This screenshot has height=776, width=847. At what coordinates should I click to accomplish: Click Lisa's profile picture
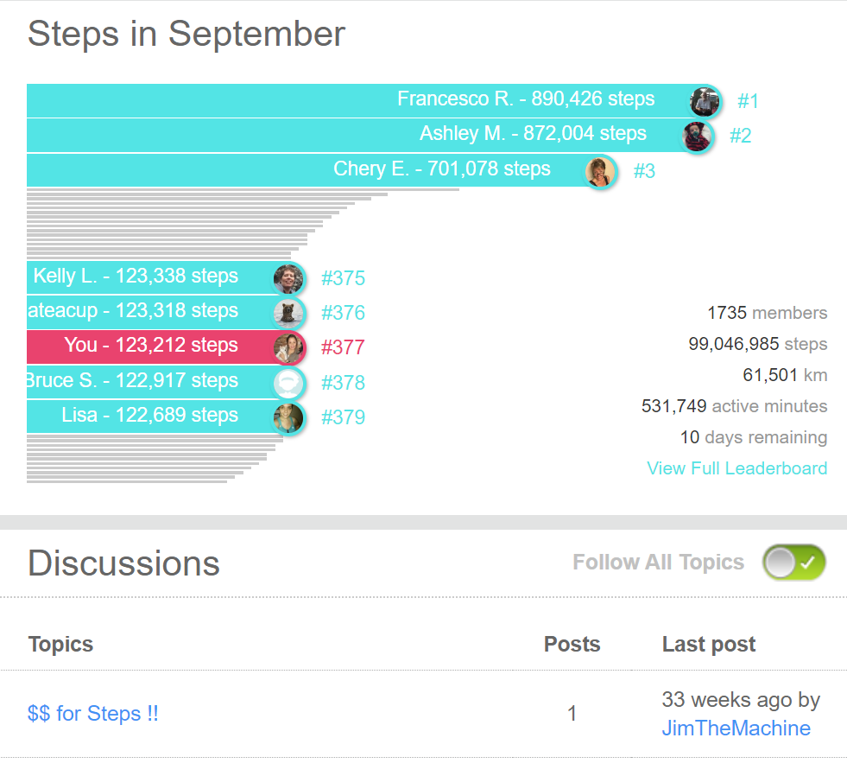click(x=288, y=417)
